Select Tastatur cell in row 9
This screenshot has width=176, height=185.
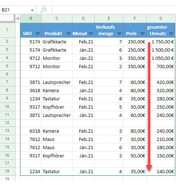click(57, 99)
